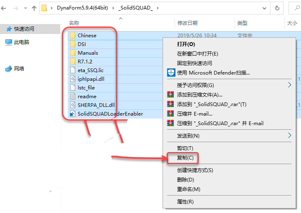Open address bar history dropdown

tap(264, 8)
